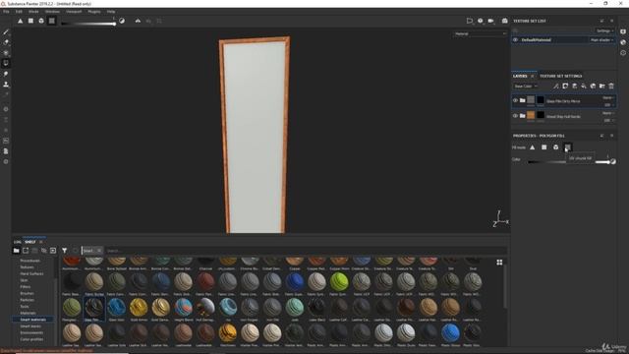629x354 pixels.
Task: Click the symmetry icon in top toolbar
Action: click(x=138, y=21)
